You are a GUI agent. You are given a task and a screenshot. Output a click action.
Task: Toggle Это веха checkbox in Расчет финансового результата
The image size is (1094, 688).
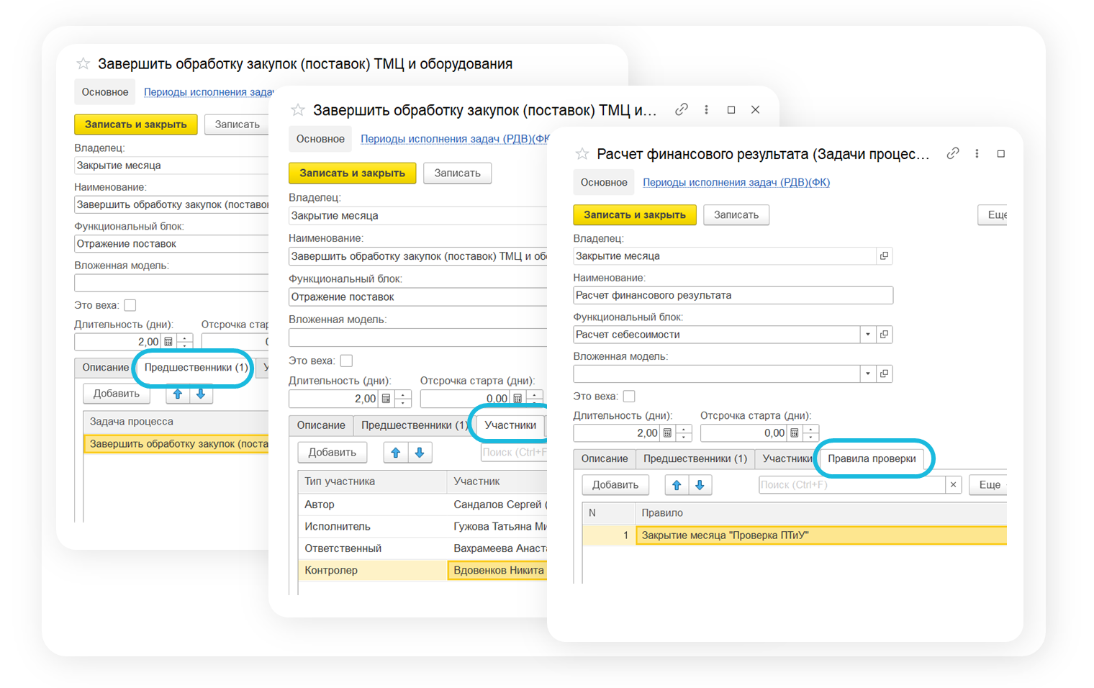click(629, 397)
